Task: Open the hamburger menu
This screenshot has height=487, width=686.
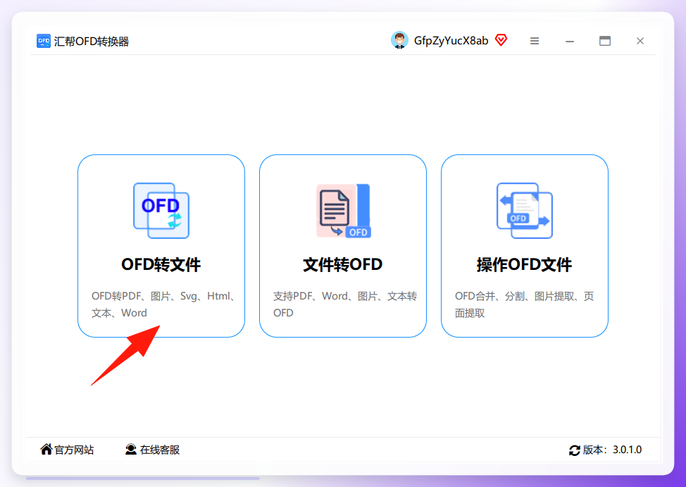Action: pyautogui.click(x=534, y=41)
